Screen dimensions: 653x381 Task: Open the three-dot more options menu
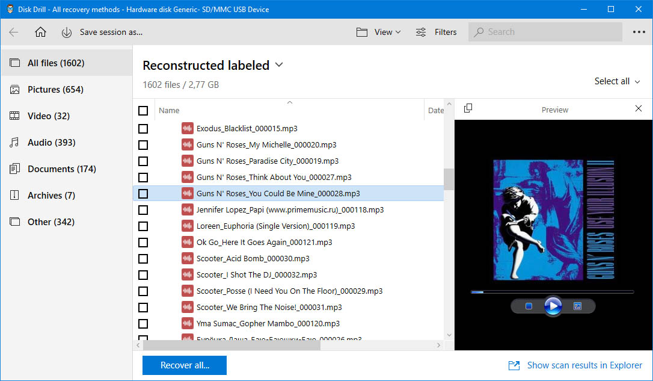click(x=639, y=32)
